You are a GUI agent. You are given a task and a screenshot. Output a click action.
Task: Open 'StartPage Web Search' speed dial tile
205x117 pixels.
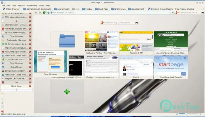pos(171,67)
